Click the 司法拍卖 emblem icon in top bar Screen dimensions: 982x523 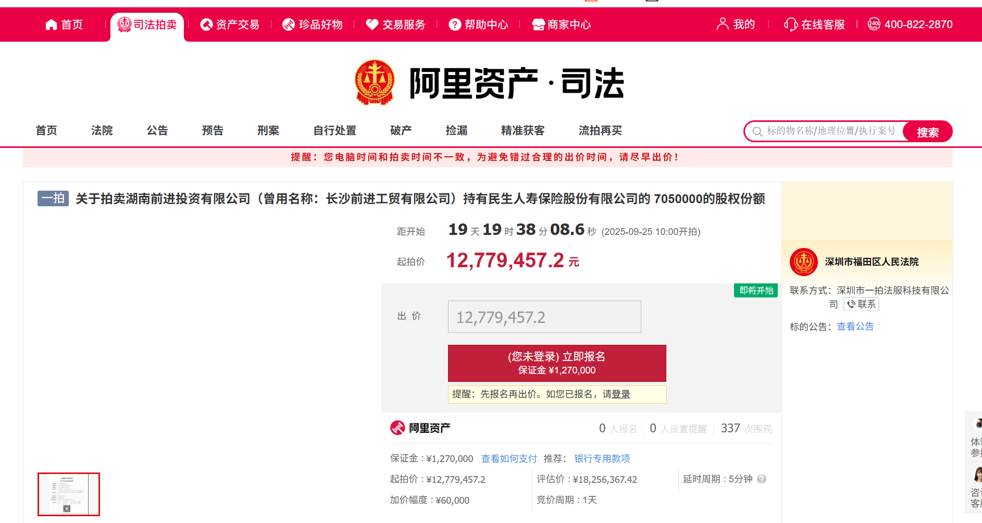coord(124,24)
